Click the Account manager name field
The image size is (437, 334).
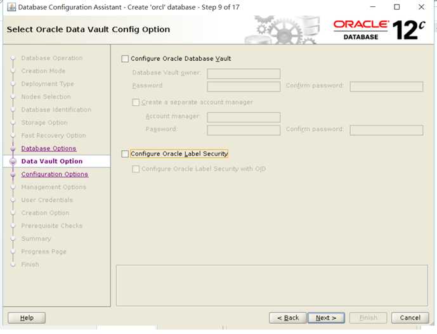(244, 117)
